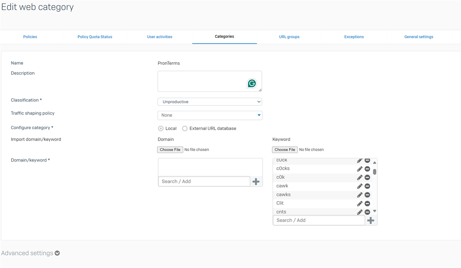Edit the c0cks keyword entry
The width and height of the screenshot is (461, 268).
pyautogui.click(x=359, y=169)
